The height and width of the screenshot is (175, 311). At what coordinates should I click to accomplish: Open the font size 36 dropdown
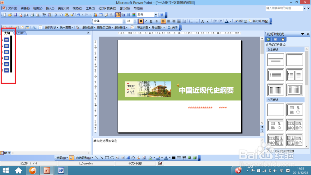tap(135, 21)
